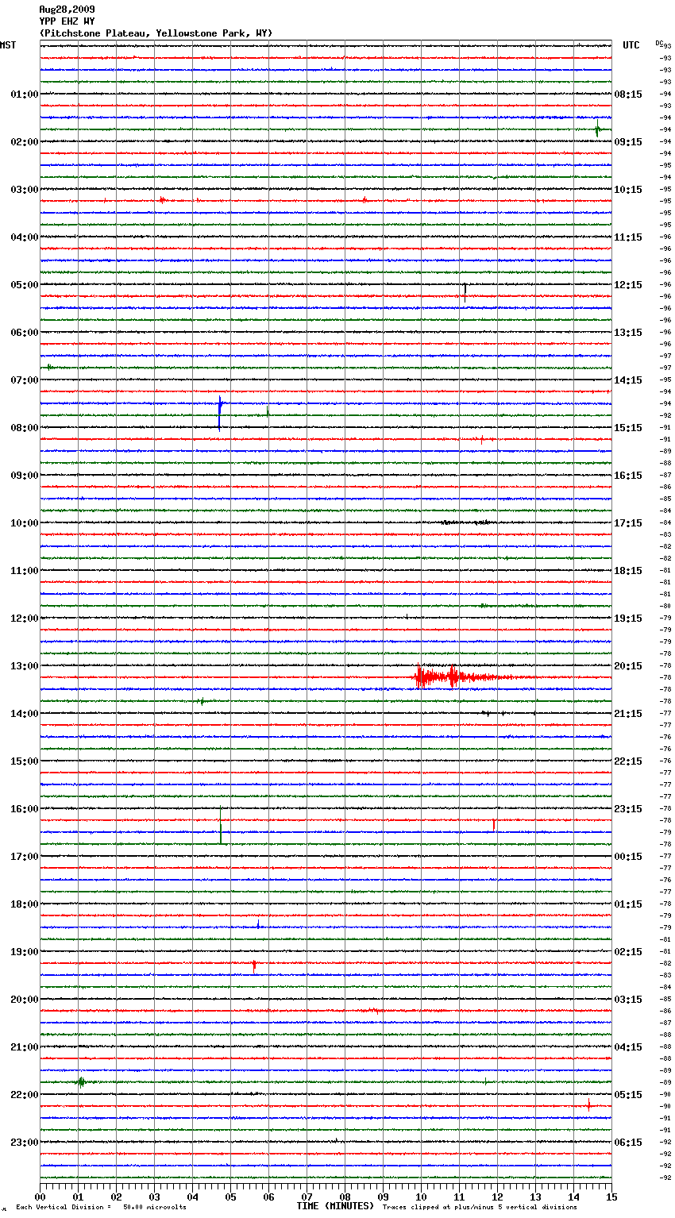Click the 03 minute tick label

tap(155, 1197)
